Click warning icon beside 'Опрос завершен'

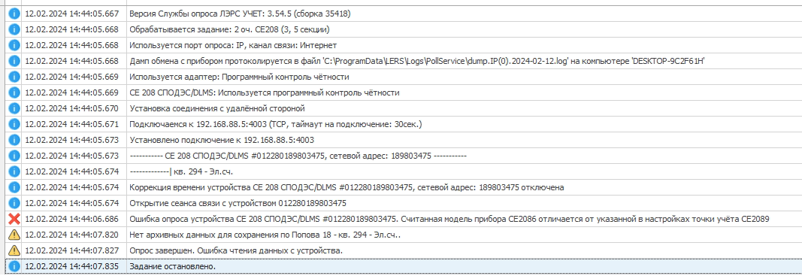coord(14,250)
